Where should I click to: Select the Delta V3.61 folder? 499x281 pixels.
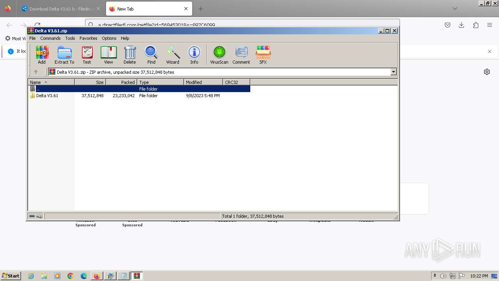click(47, 96)
